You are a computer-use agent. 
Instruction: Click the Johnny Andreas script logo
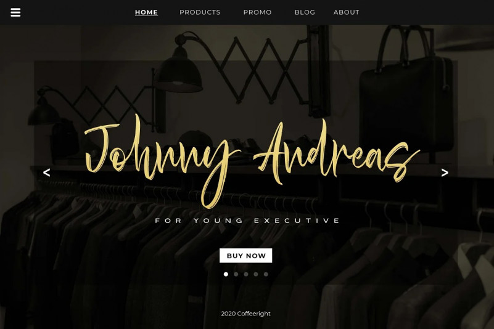[252, 161]
